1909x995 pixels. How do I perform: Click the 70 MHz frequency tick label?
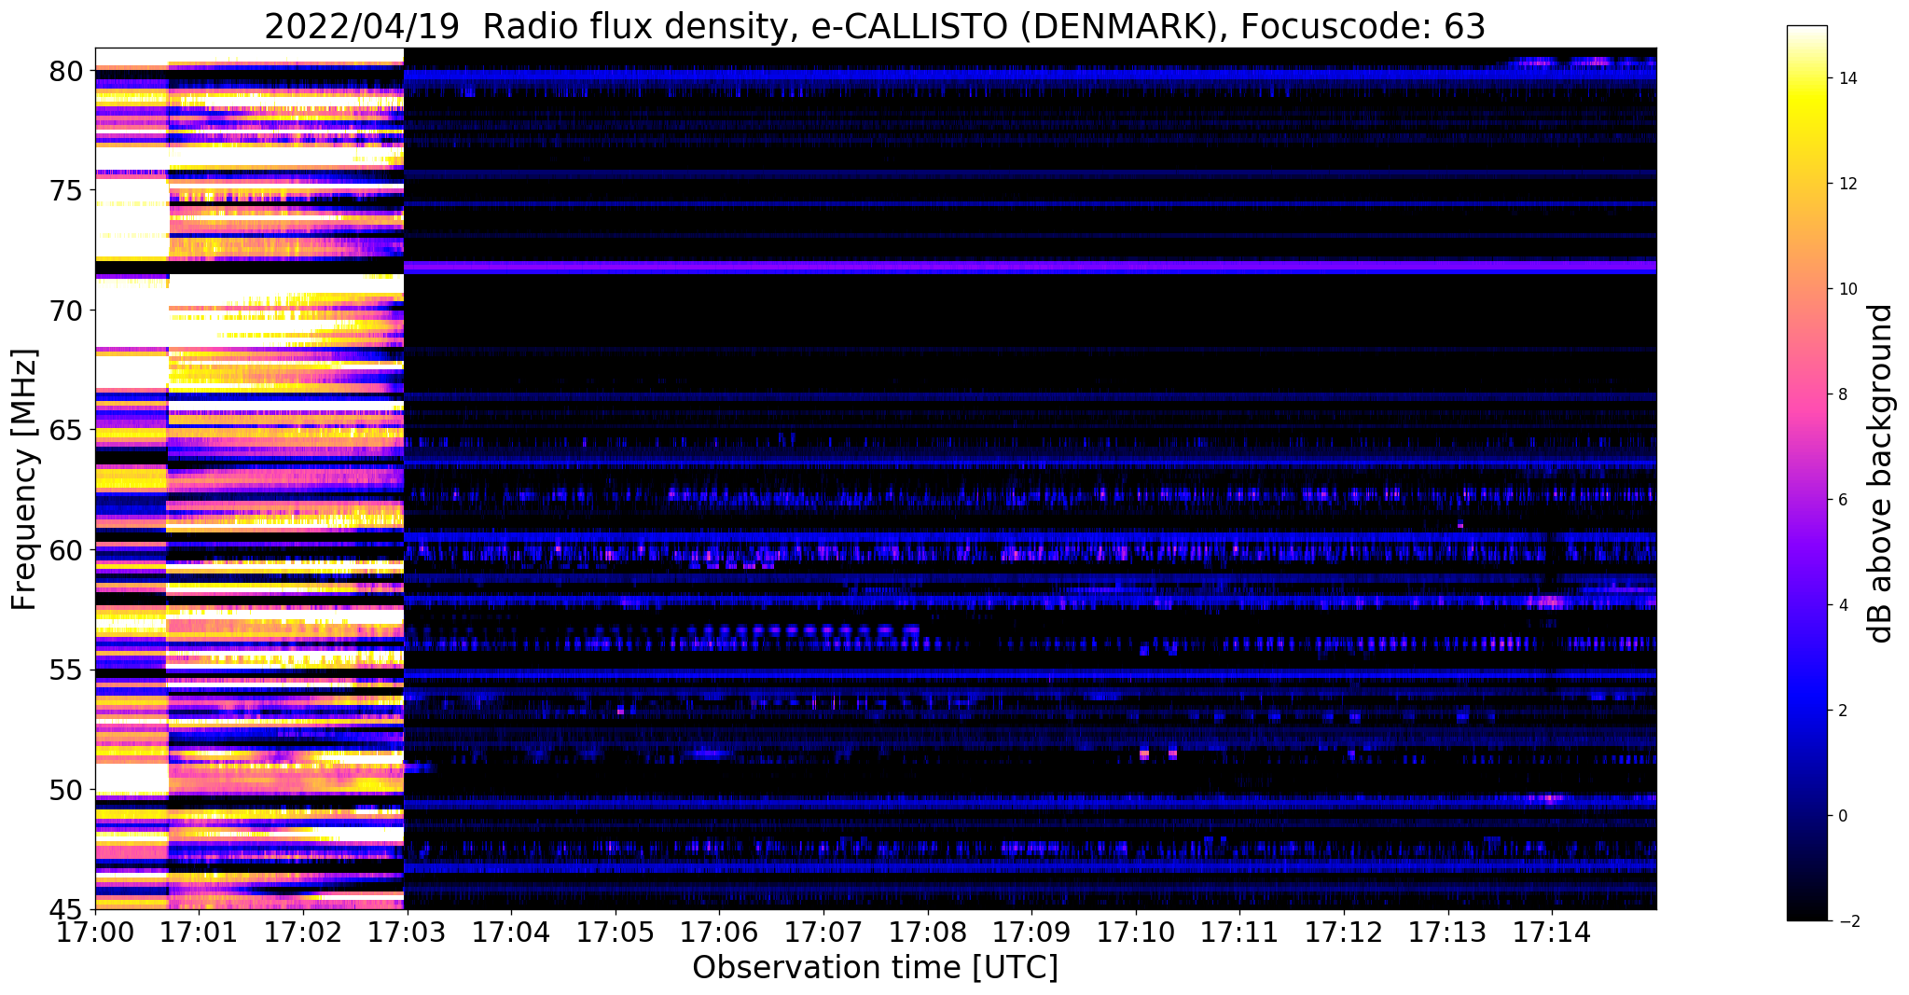click(65, 311)
